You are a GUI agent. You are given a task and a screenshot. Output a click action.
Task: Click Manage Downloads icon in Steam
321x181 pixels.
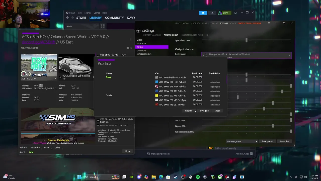point(148,154)
